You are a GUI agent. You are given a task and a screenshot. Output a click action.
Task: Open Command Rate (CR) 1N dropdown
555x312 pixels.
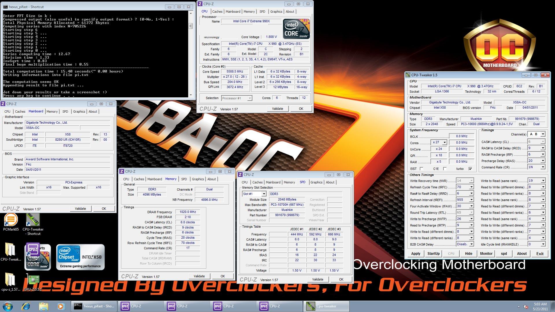point(543,167)
